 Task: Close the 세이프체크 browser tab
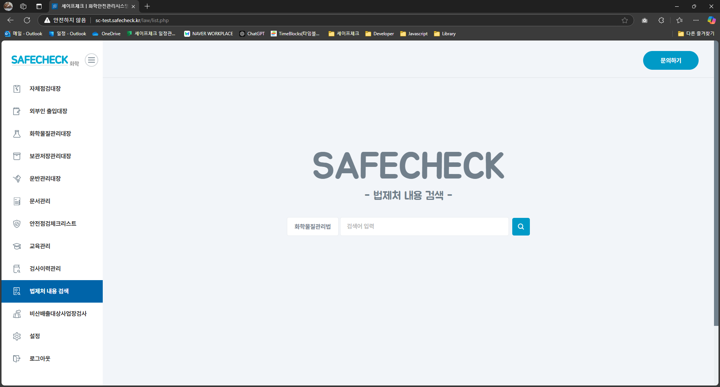coord(133,6)
